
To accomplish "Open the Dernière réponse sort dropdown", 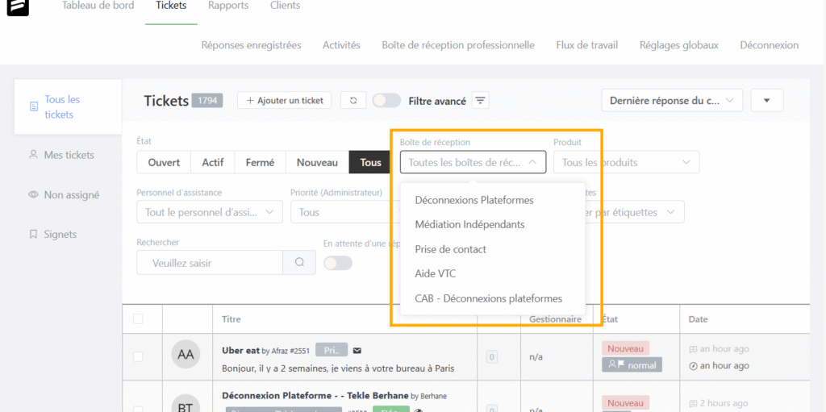I will pos(671,101).
